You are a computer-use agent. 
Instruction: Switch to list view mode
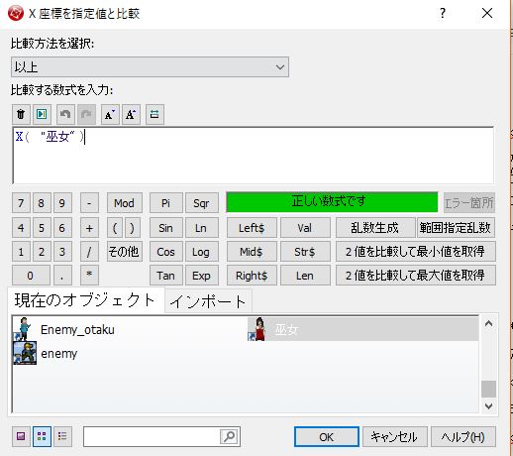pos(62,436)
